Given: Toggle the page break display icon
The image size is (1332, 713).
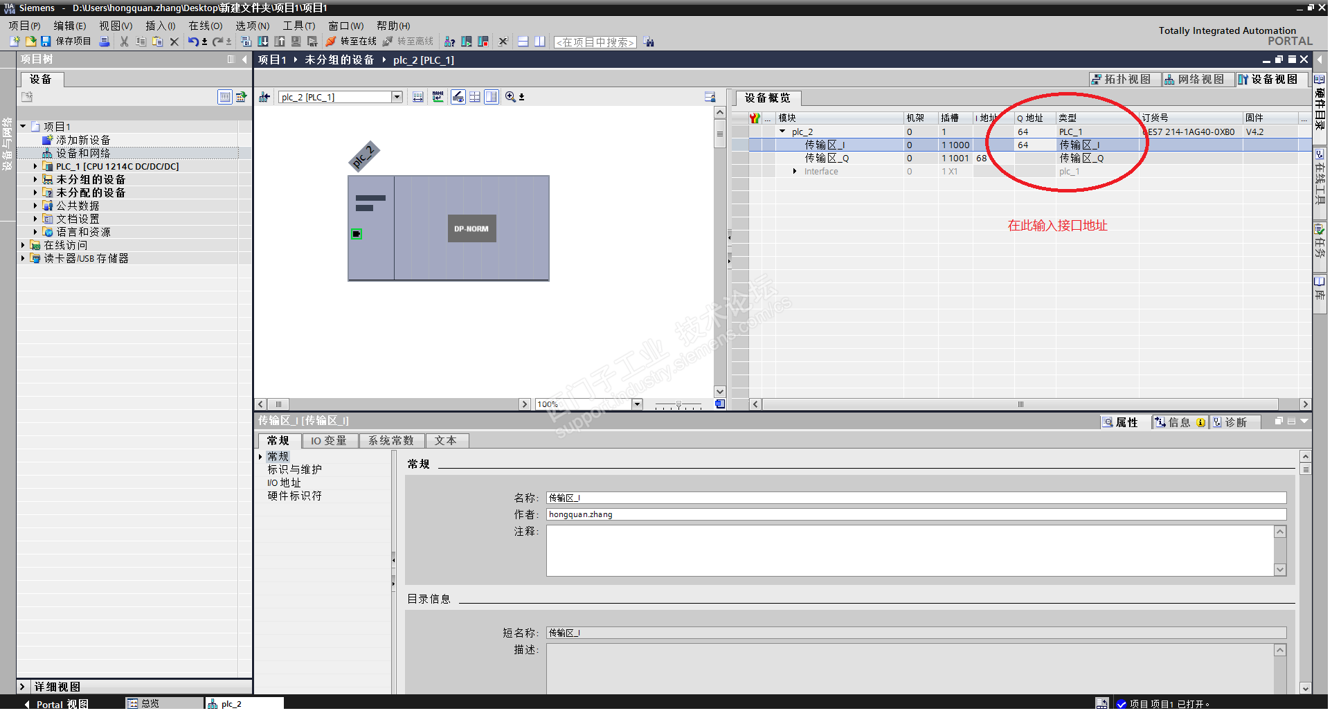Looking at the screenshot, I should (475, 97).
